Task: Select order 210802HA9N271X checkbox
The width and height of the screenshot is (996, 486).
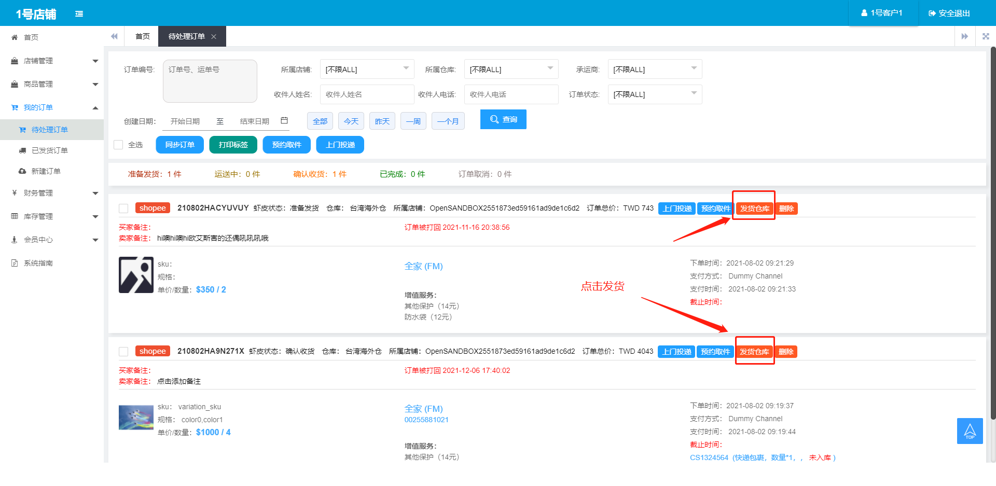Action: click(x=123, y=352)
